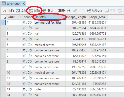Click the Clear selection (解除) button
124x98 pixels.
point(110,11)
